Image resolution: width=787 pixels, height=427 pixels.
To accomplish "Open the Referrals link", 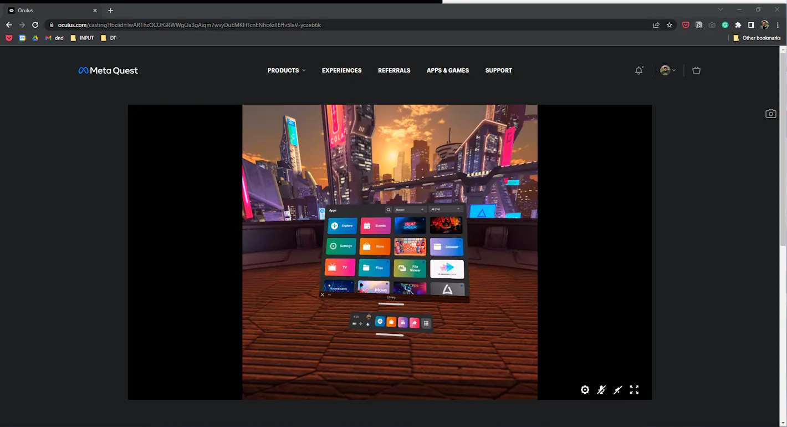I will tap(394, 70).
